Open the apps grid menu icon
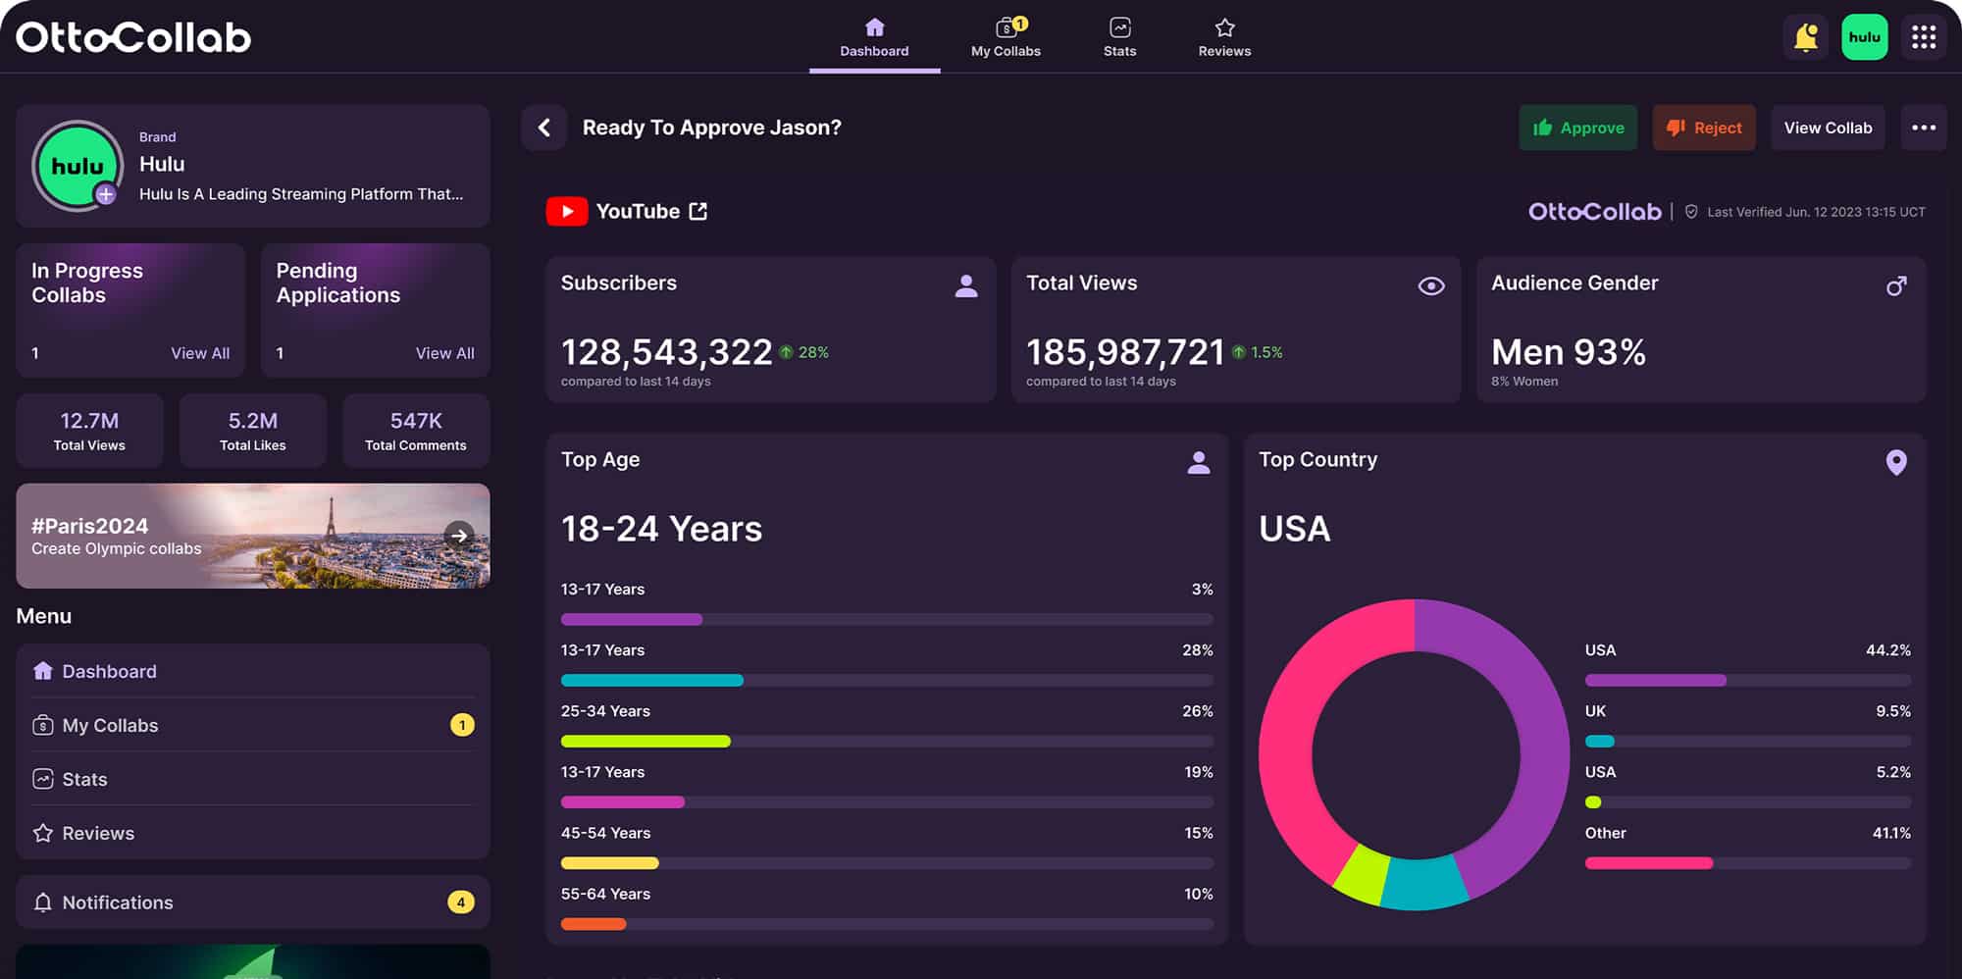This screenshot has width=1962, height=979. click(1924, 37)
